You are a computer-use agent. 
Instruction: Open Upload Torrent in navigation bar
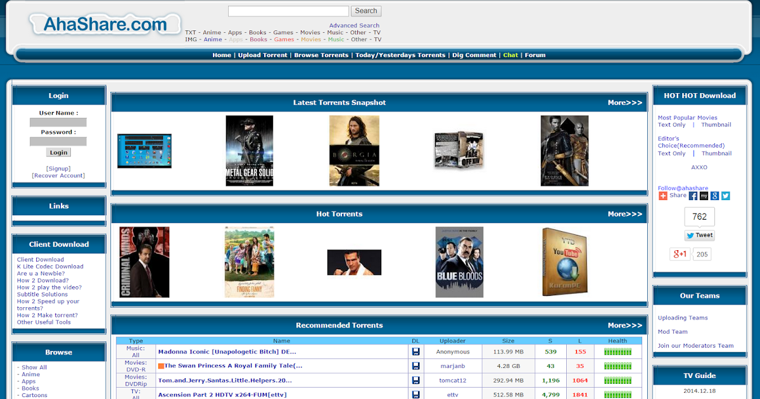pos(263,55)
